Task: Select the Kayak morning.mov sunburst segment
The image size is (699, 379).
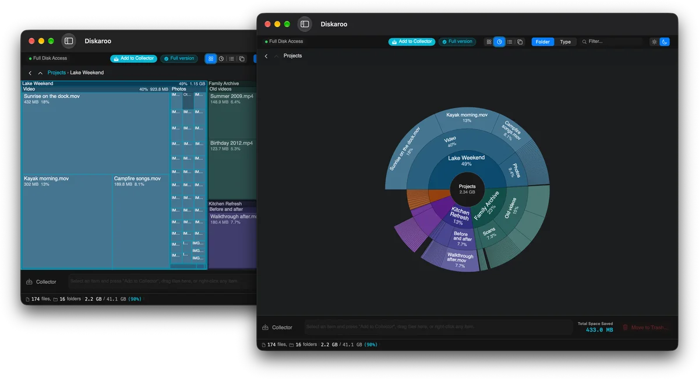Action: tap(467, 118)
